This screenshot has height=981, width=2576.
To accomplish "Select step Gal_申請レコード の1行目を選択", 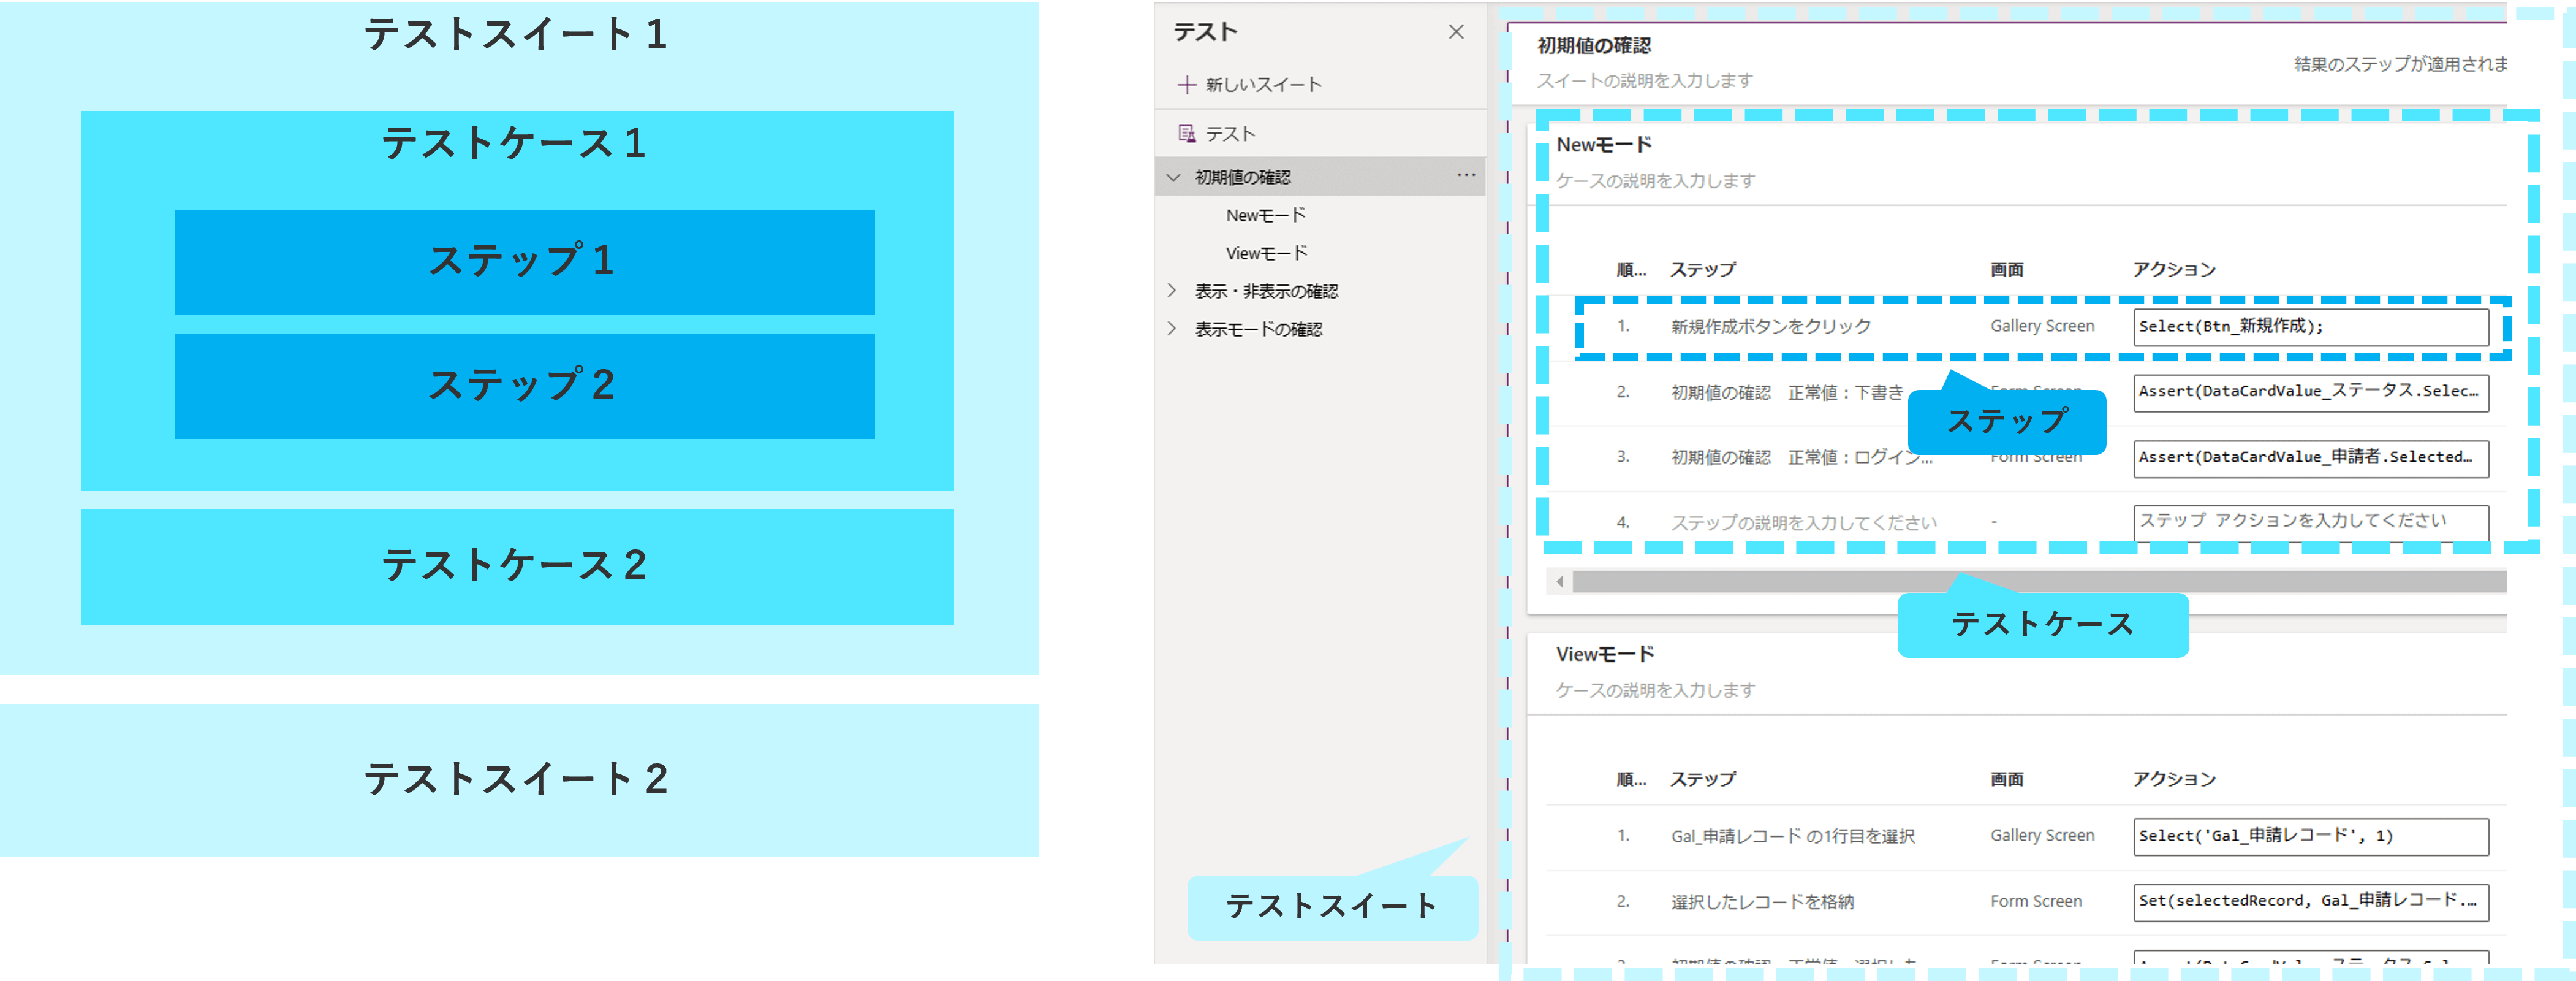I will tap(1793, 837).
